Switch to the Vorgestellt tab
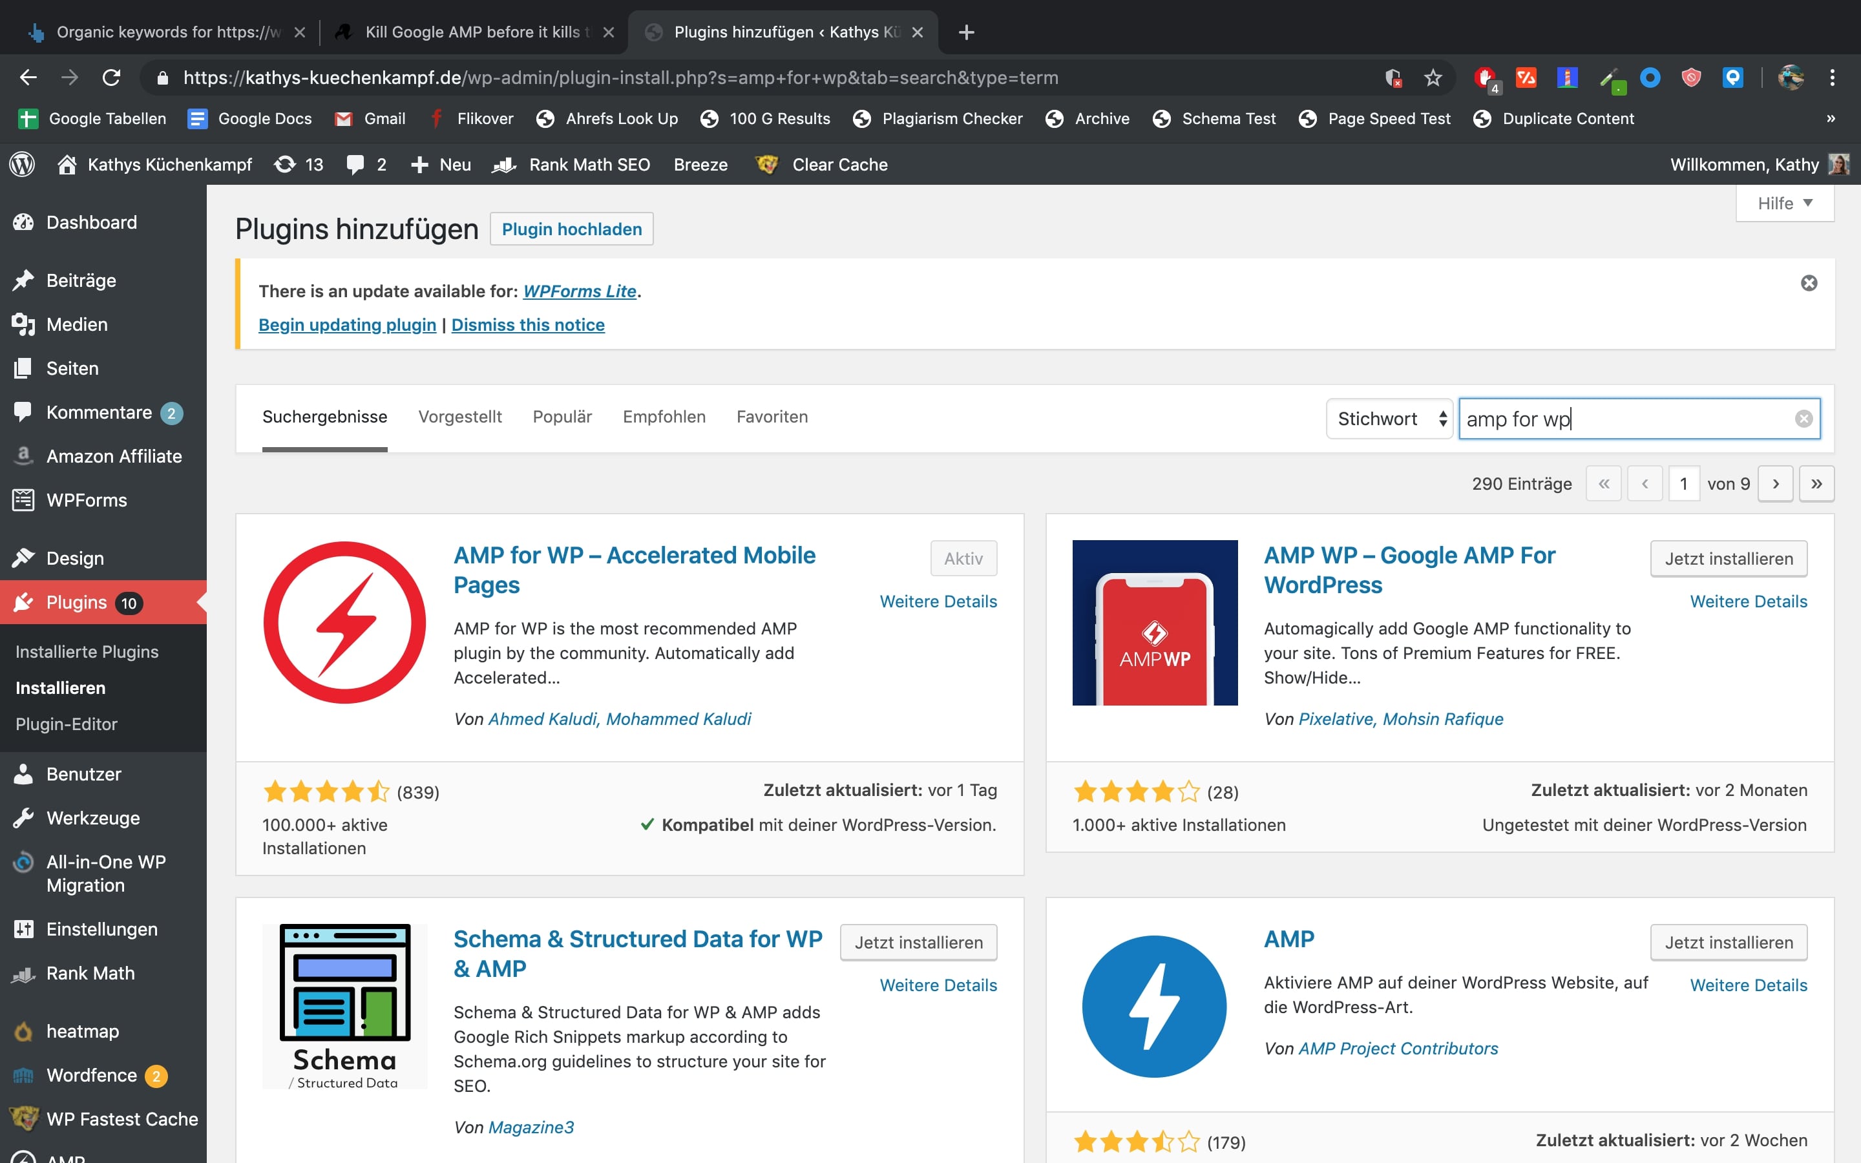 pos(460,416)
